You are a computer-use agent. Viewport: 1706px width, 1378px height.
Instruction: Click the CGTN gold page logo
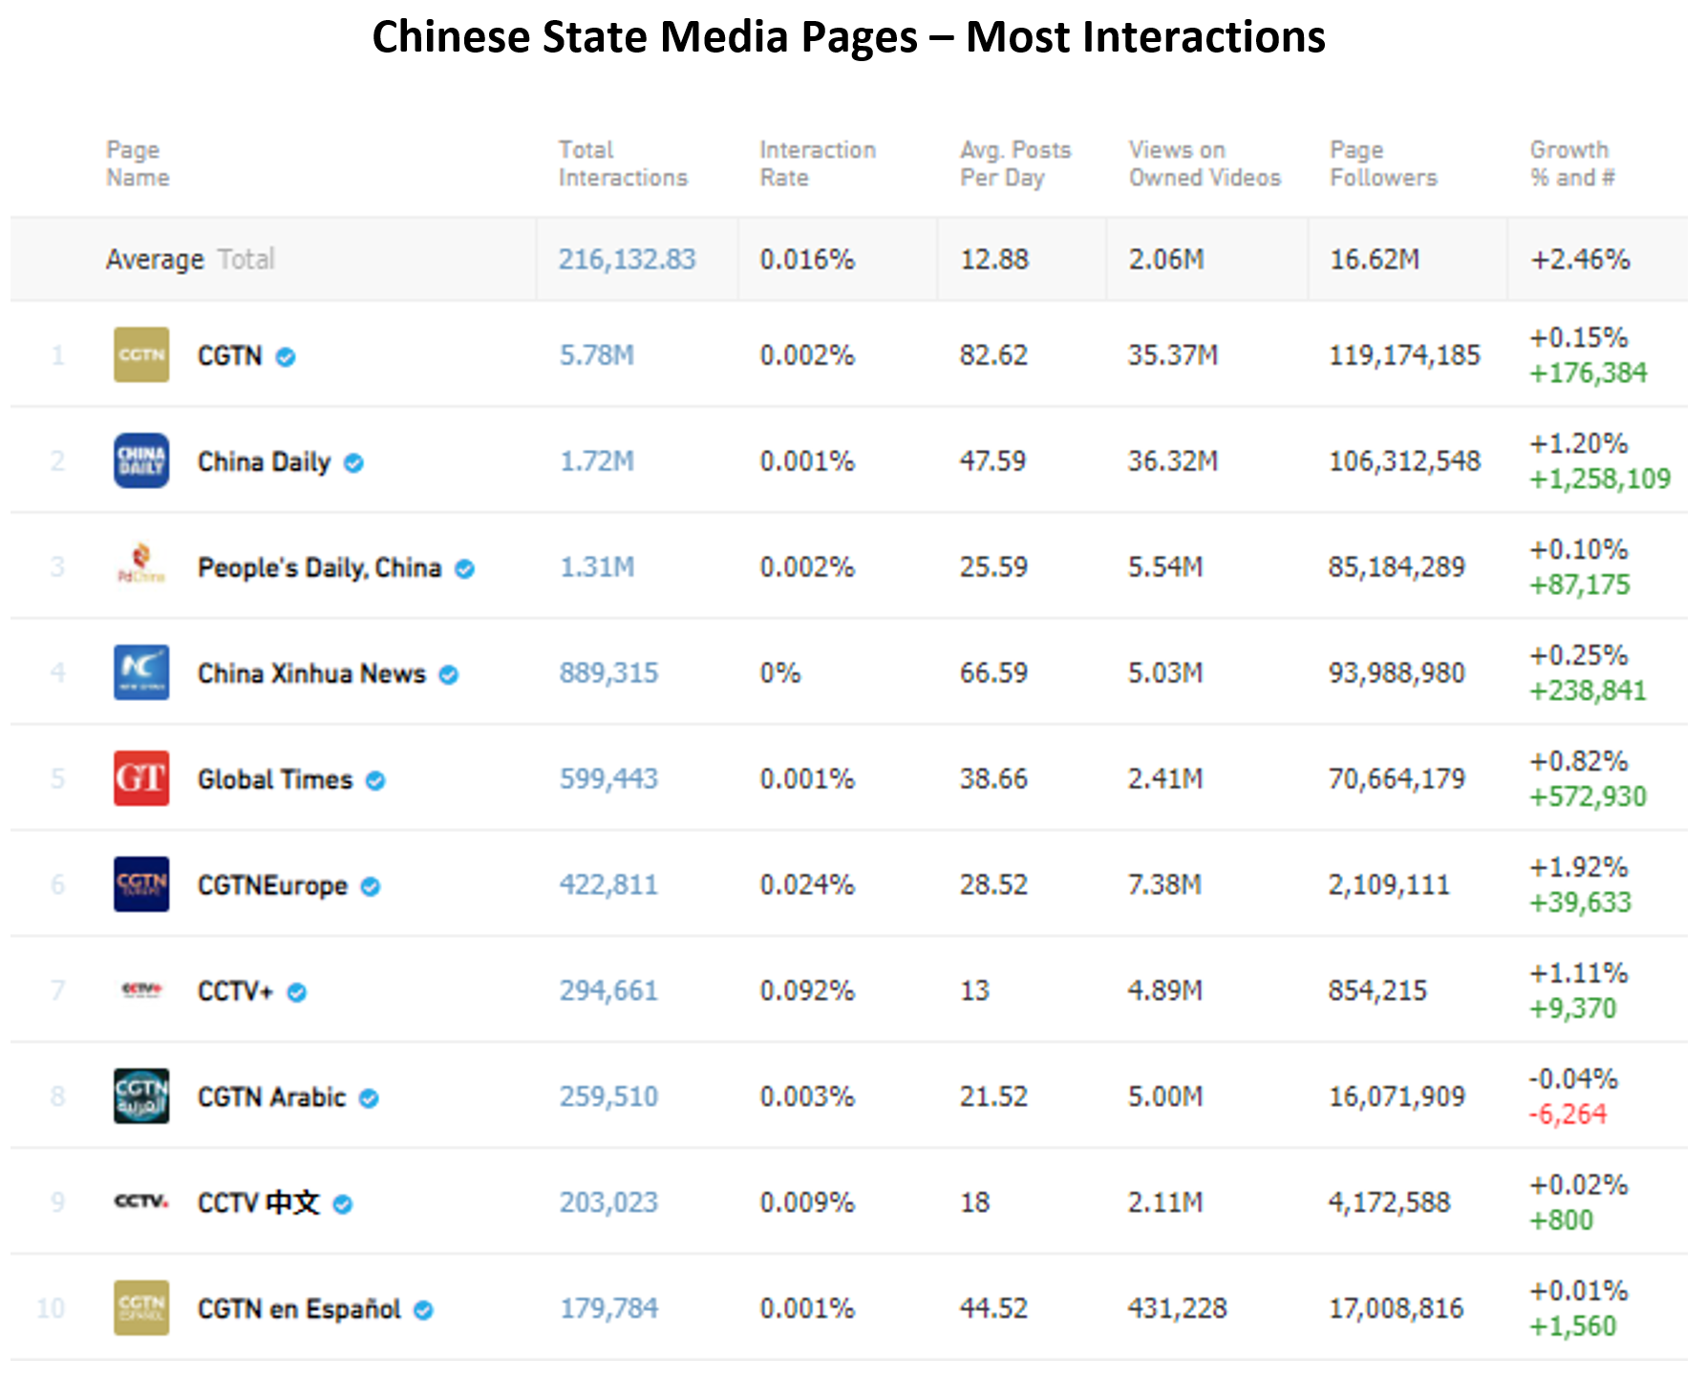coord(141,354)
